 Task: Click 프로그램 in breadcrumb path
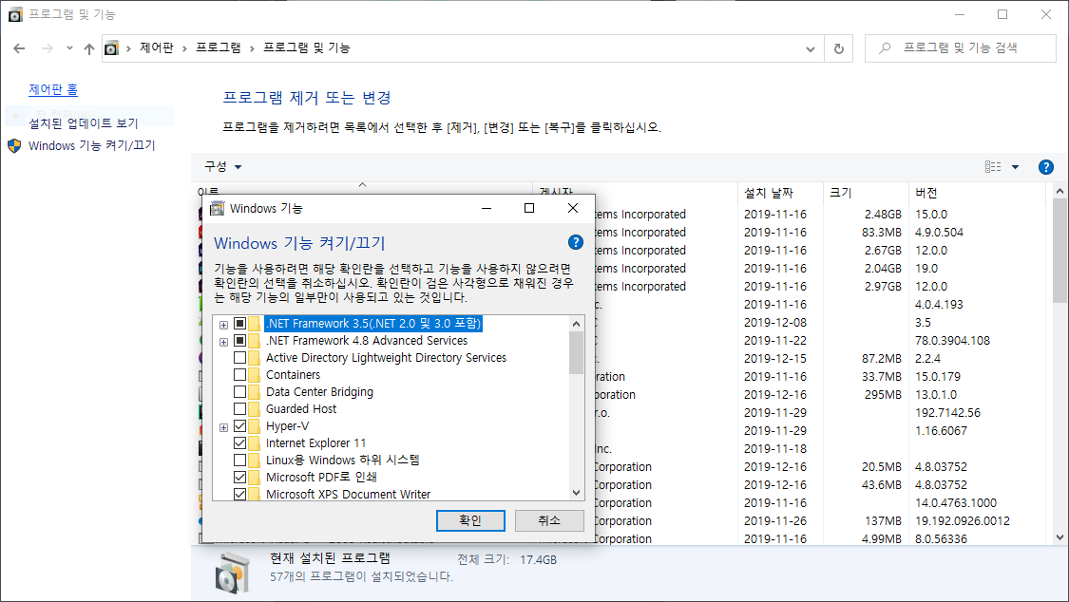pos(219,47)
